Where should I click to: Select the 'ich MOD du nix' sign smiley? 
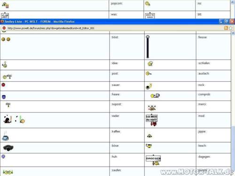(152, 120)
